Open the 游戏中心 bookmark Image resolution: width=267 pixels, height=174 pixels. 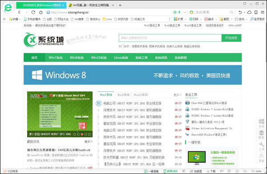click(93, 19)
